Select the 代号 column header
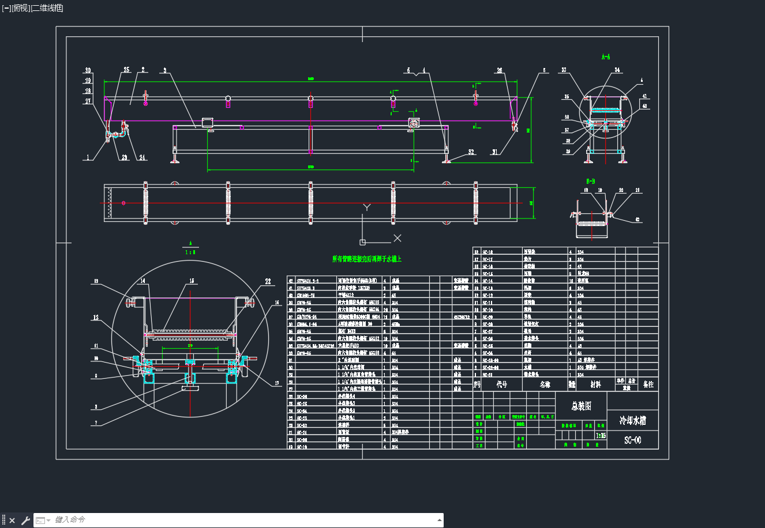 pos(502,384)
